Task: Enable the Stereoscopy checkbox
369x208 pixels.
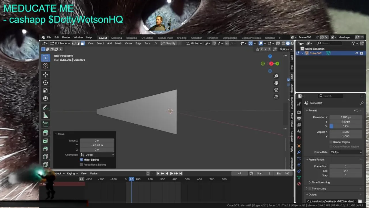Action: 310,188
